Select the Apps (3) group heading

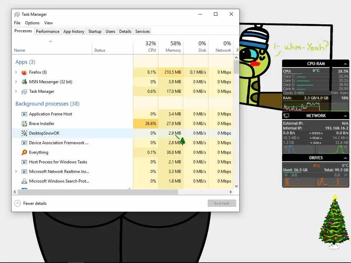click(25, 62)
